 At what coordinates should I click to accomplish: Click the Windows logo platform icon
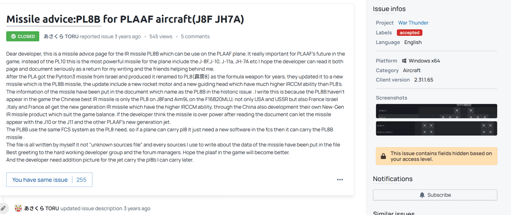click(404, 61)
